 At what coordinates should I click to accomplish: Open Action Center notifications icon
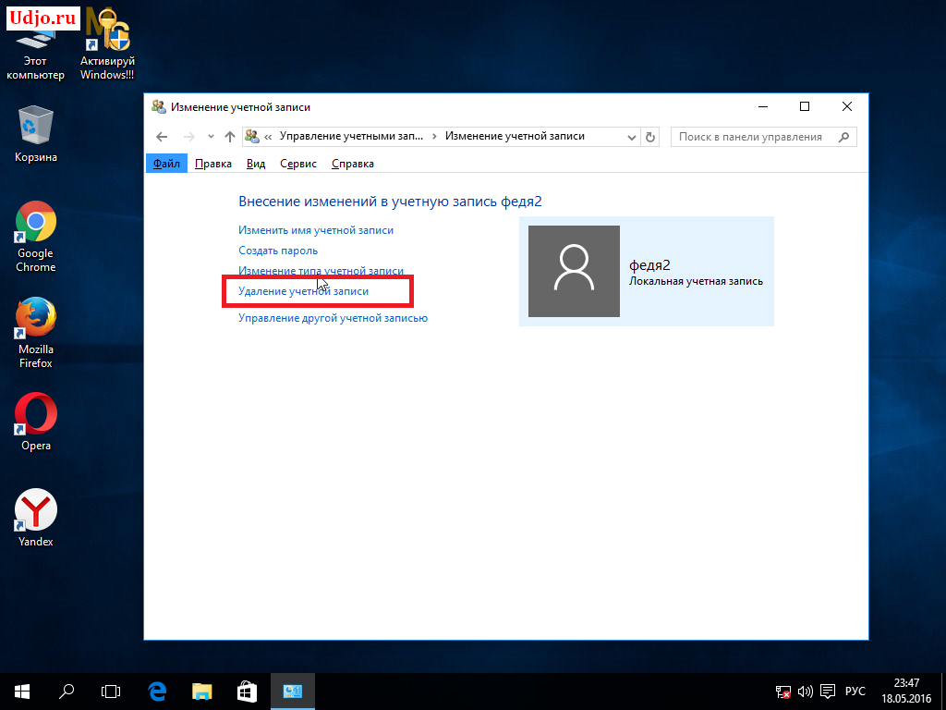(829, 692)
